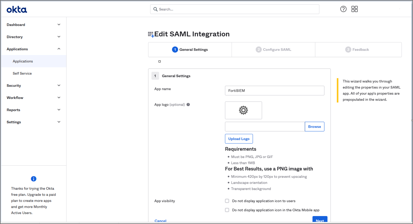
Task: Open the apps grid icon
Action: coord(354,9)
